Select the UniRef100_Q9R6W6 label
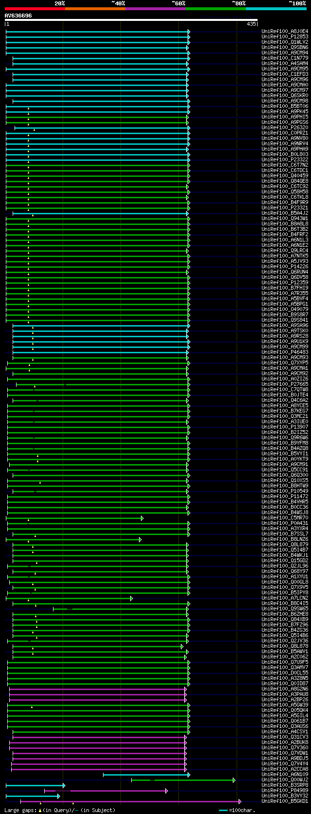Screen dimensions: 311x814 click(x=285, y=437)
